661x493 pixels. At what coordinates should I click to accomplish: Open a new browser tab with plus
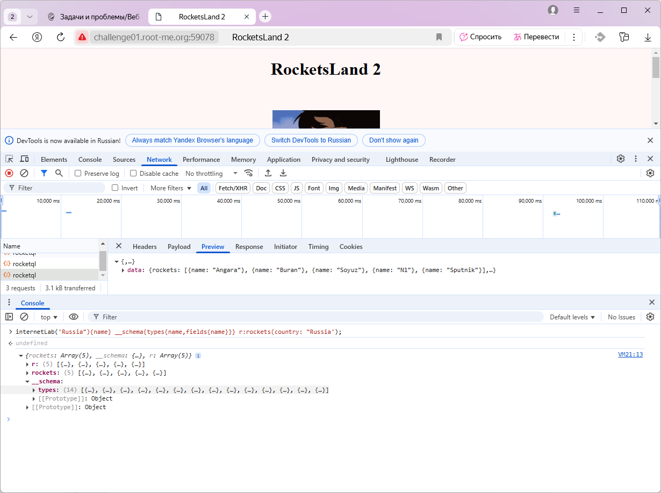[x=265, y=17]
